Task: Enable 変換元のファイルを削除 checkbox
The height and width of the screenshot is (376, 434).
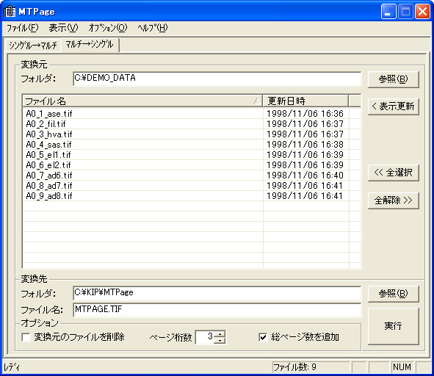Action: (x=26, y=337)
